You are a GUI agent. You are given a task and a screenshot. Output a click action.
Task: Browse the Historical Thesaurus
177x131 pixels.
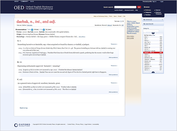tap(159, 13)
